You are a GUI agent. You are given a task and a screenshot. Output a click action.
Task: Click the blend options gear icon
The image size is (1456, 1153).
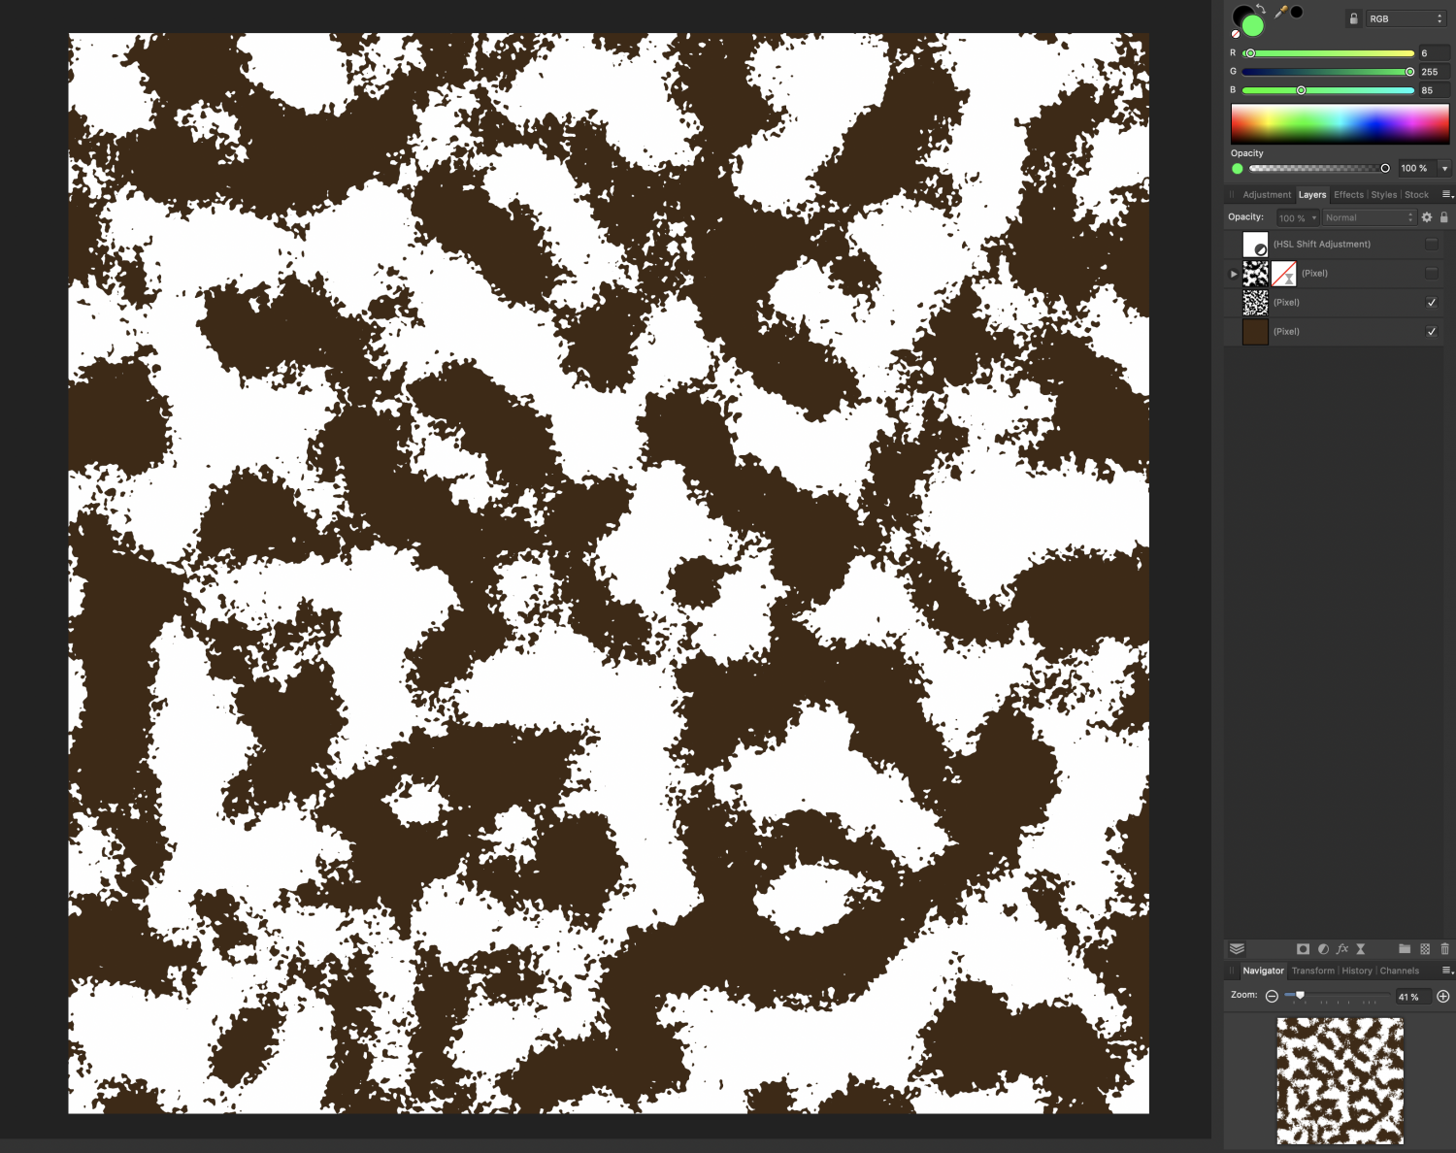point(1426,217)
